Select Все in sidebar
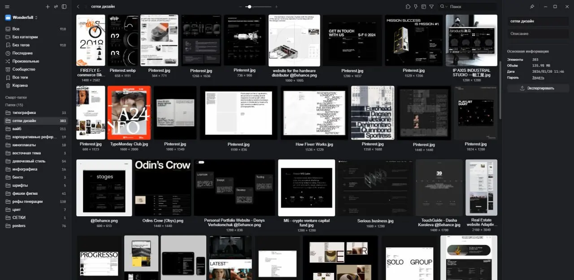This screenshot has height=280, width=574. tap(35, 29)
